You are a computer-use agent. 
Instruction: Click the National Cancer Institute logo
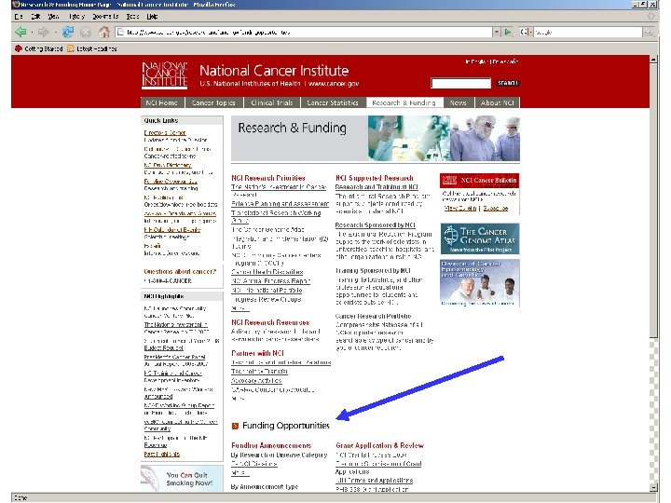point(165,75)
